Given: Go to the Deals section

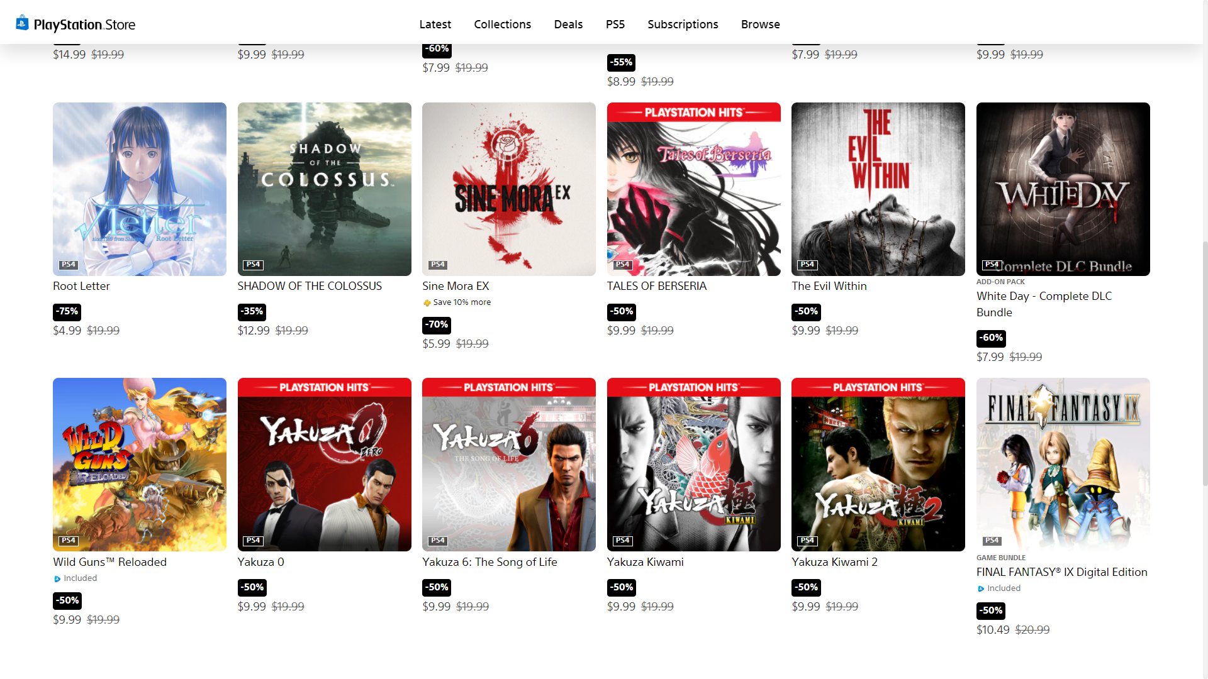Looking at the screenshot, I should 568,24.
